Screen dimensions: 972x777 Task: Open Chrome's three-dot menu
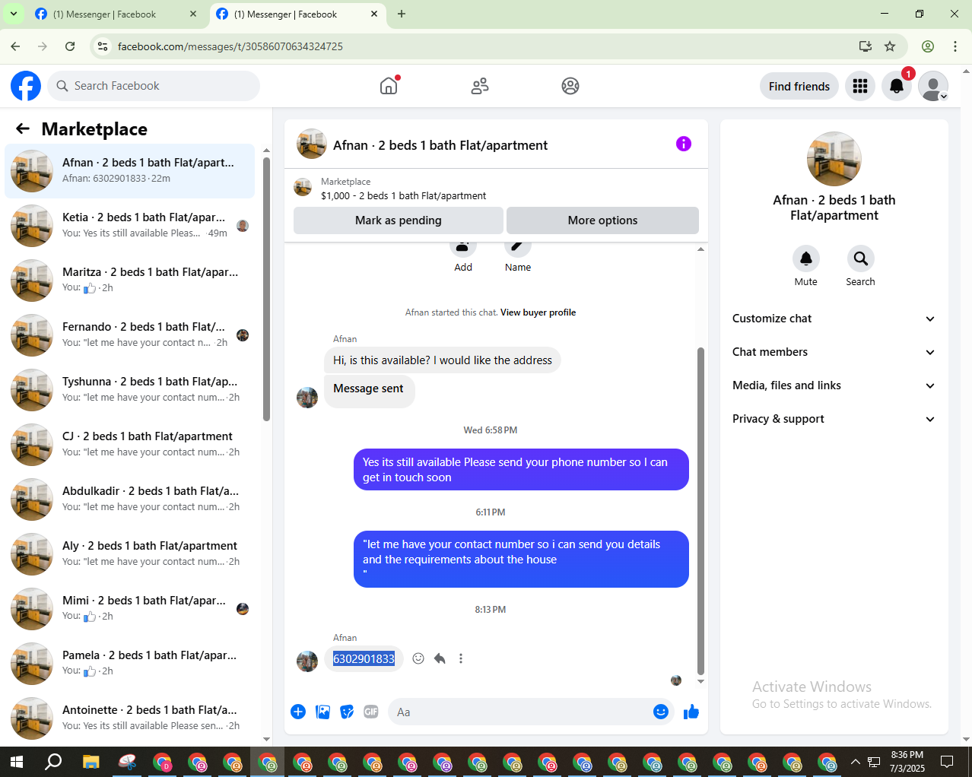[955, 46]
